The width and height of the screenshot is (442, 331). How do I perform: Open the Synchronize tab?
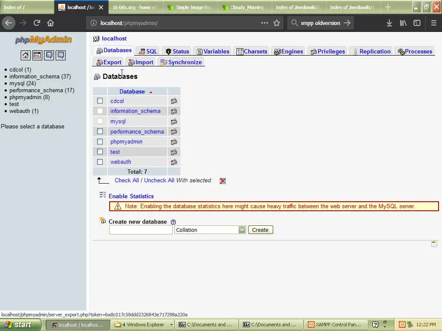tap(181, 62)
